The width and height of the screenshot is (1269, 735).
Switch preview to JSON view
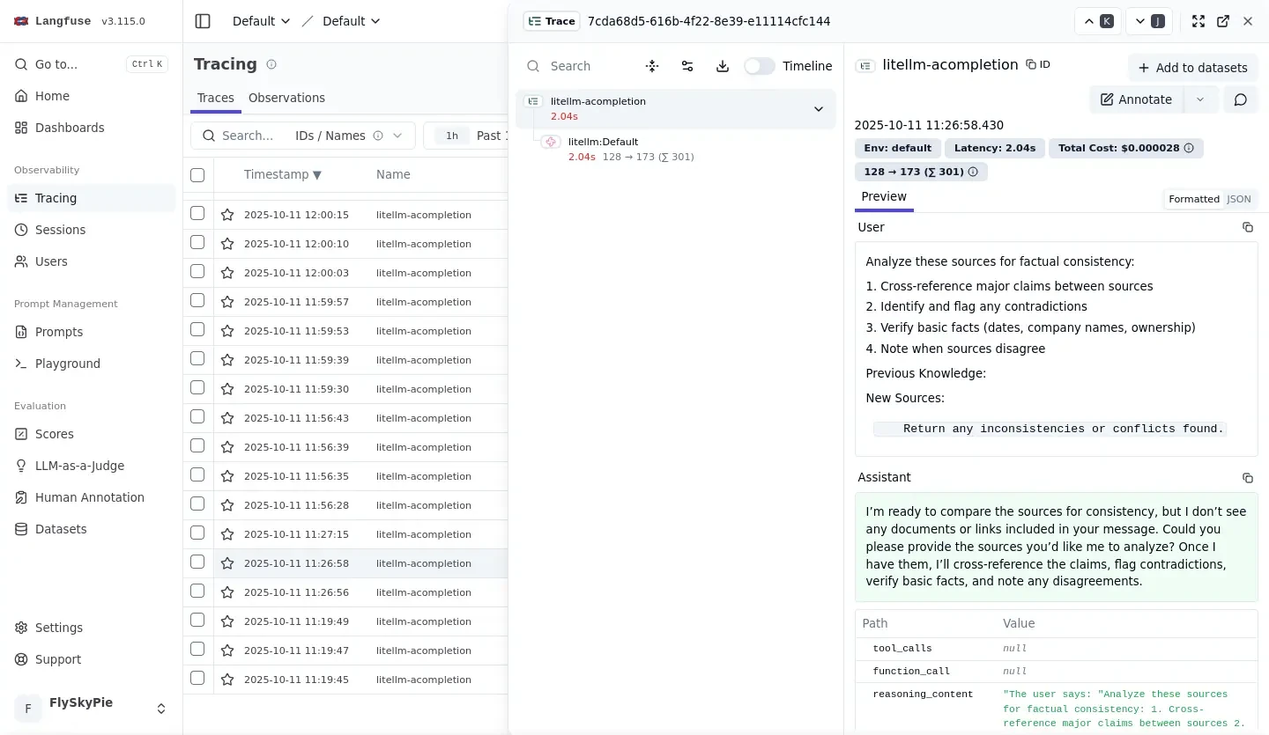(x=1238, y=199)
